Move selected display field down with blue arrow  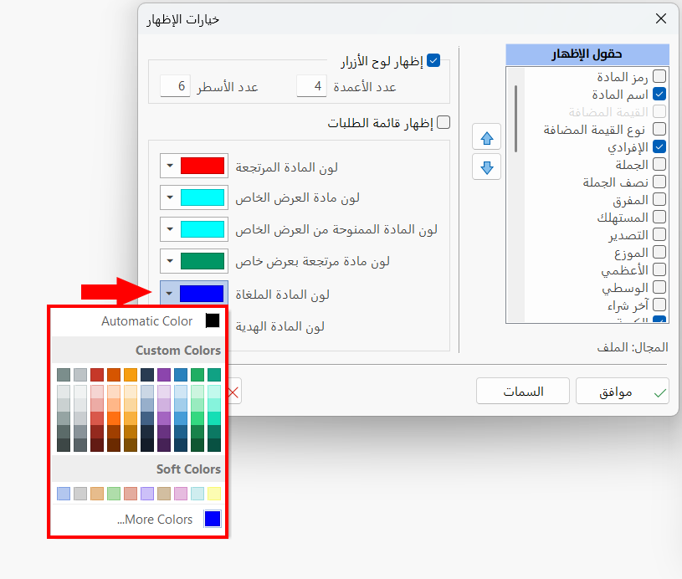pos(486,167)
